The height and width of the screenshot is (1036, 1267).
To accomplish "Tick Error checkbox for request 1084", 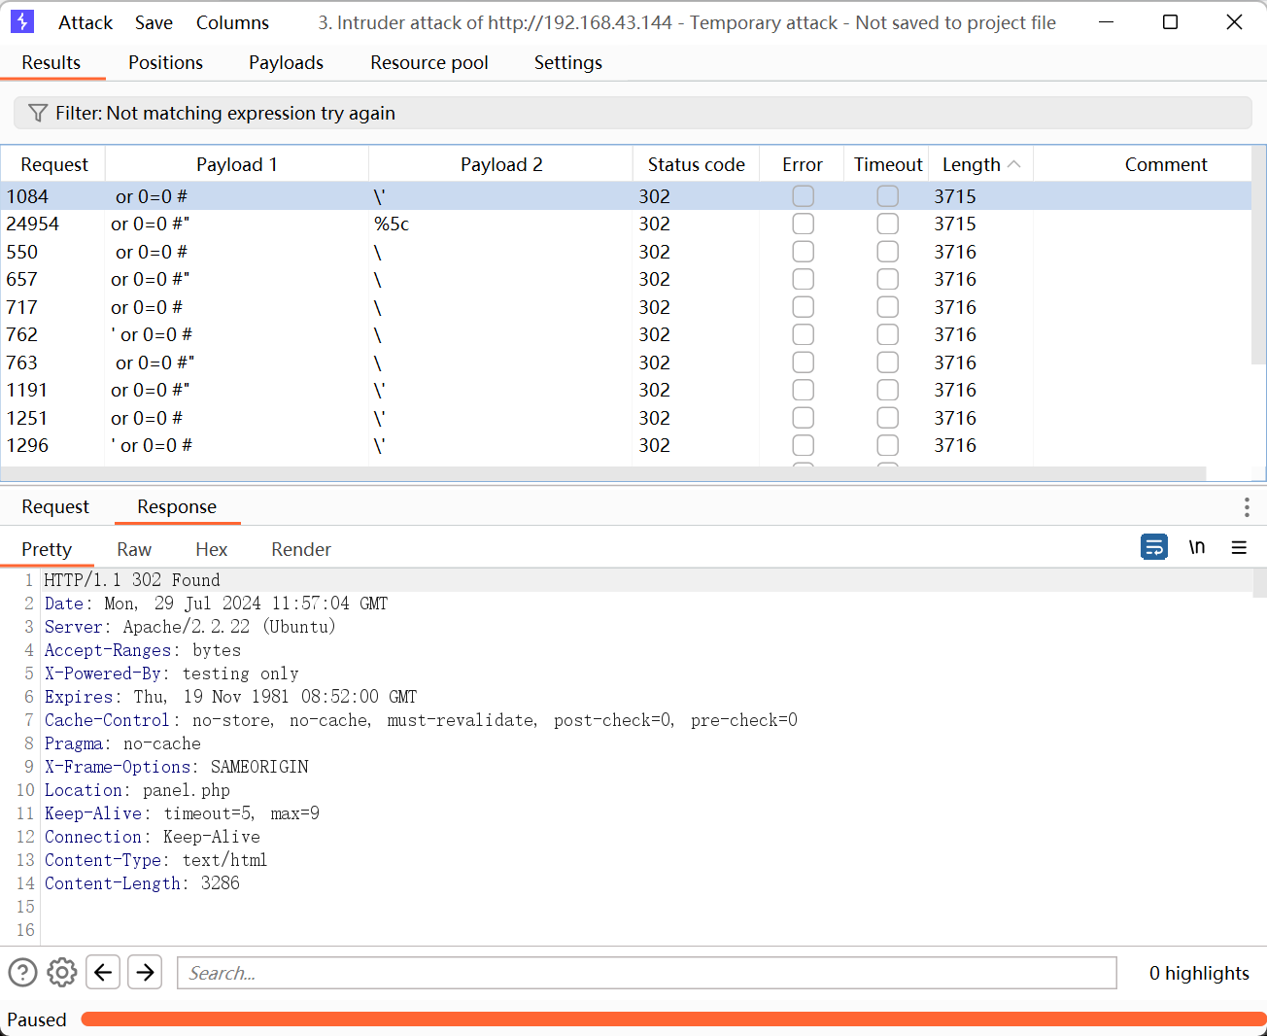I will tap(803, 196).
